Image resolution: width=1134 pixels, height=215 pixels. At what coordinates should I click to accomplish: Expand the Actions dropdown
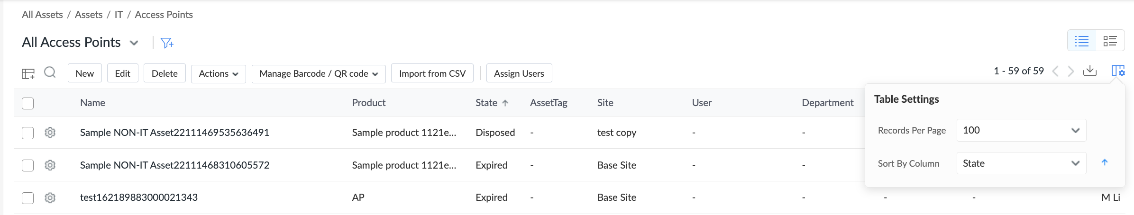218,74
